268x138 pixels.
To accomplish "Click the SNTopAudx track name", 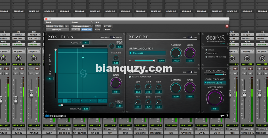I will tap(79, 133).
